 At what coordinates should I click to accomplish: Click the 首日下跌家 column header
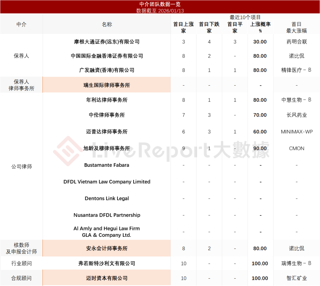[209, 27]
